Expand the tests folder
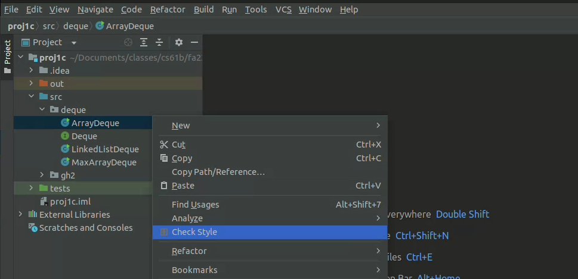This screenshot has height=279, width=578. point(32,188)
